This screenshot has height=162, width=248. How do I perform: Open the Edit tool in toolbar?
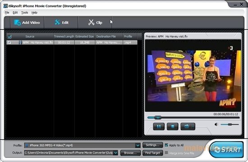(61, 22)
